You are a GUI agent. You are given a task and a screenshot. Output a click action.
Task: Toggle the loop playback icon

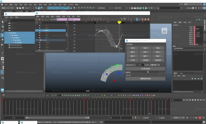tap(187, 118)
